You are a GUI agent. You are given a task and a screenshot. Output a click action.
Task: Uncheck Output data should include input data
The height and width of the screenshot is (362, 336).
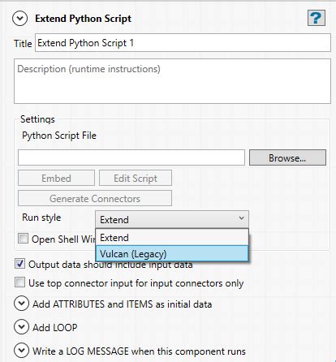pyautogui.click(x=19, y=264)
